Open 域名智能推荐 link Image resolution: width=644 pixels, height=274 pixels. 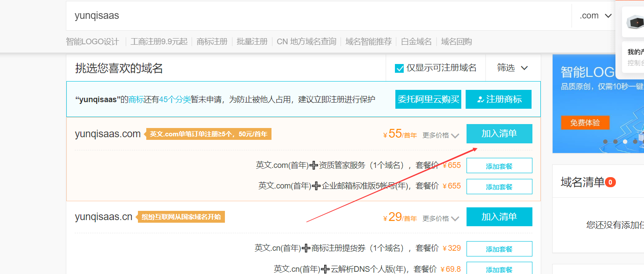click(x=369, y=42)
